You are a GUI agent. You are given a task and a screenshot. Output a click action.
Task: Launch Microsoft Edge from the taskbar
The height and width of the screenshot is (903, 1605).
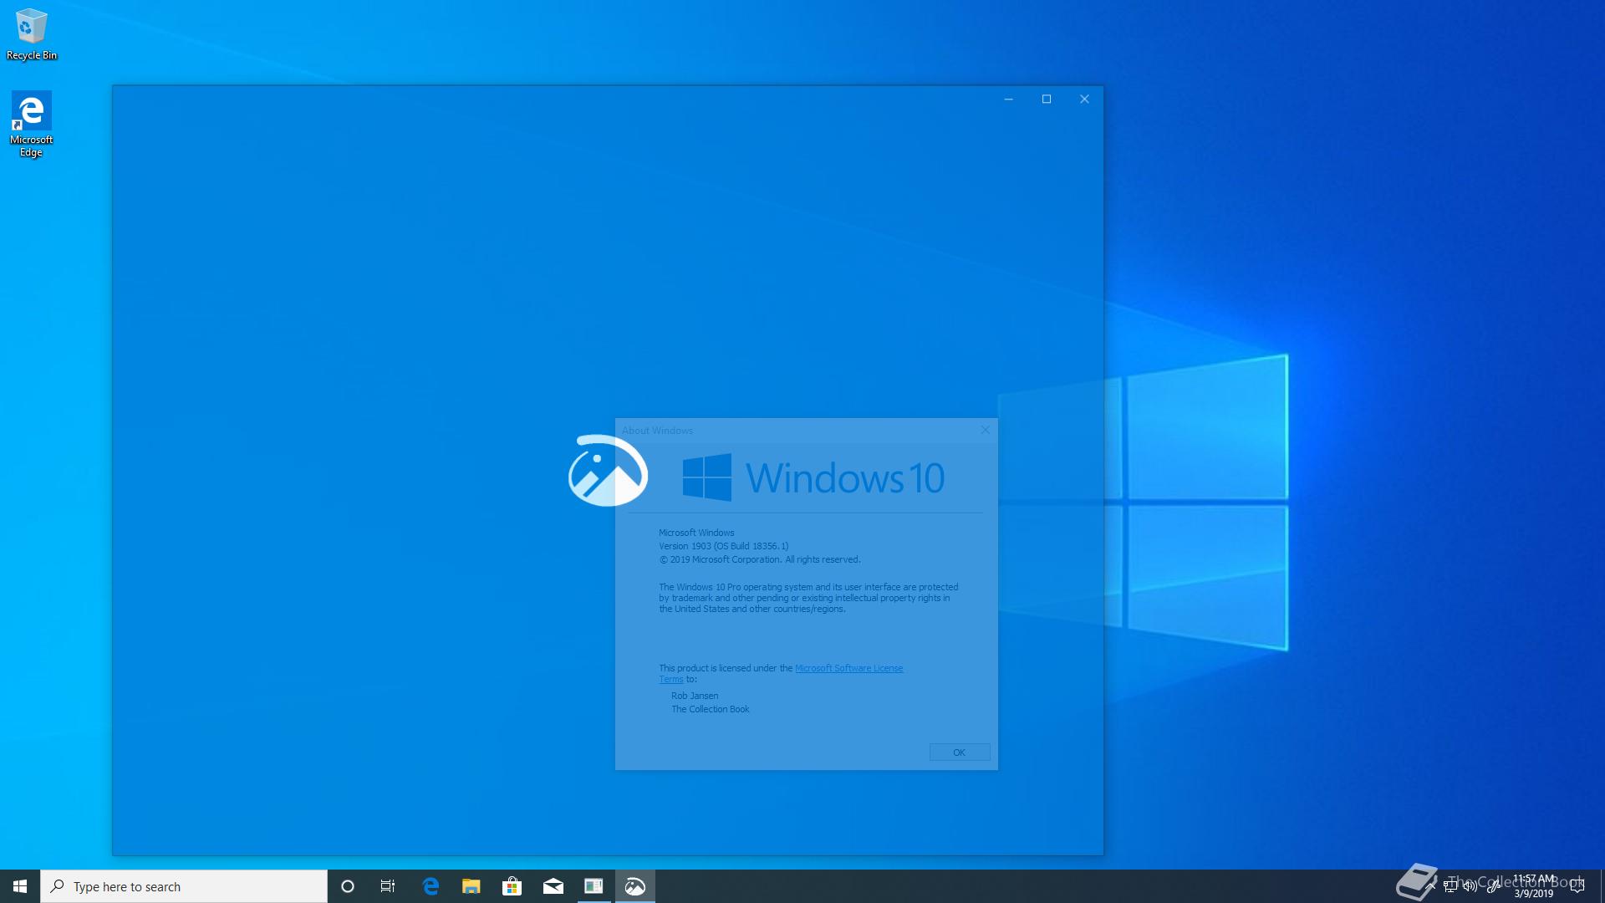(x=431, y=886)
